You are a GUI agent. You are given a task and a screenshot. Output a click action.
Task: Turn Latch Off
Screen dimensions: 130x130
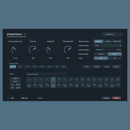click(101, 58)
